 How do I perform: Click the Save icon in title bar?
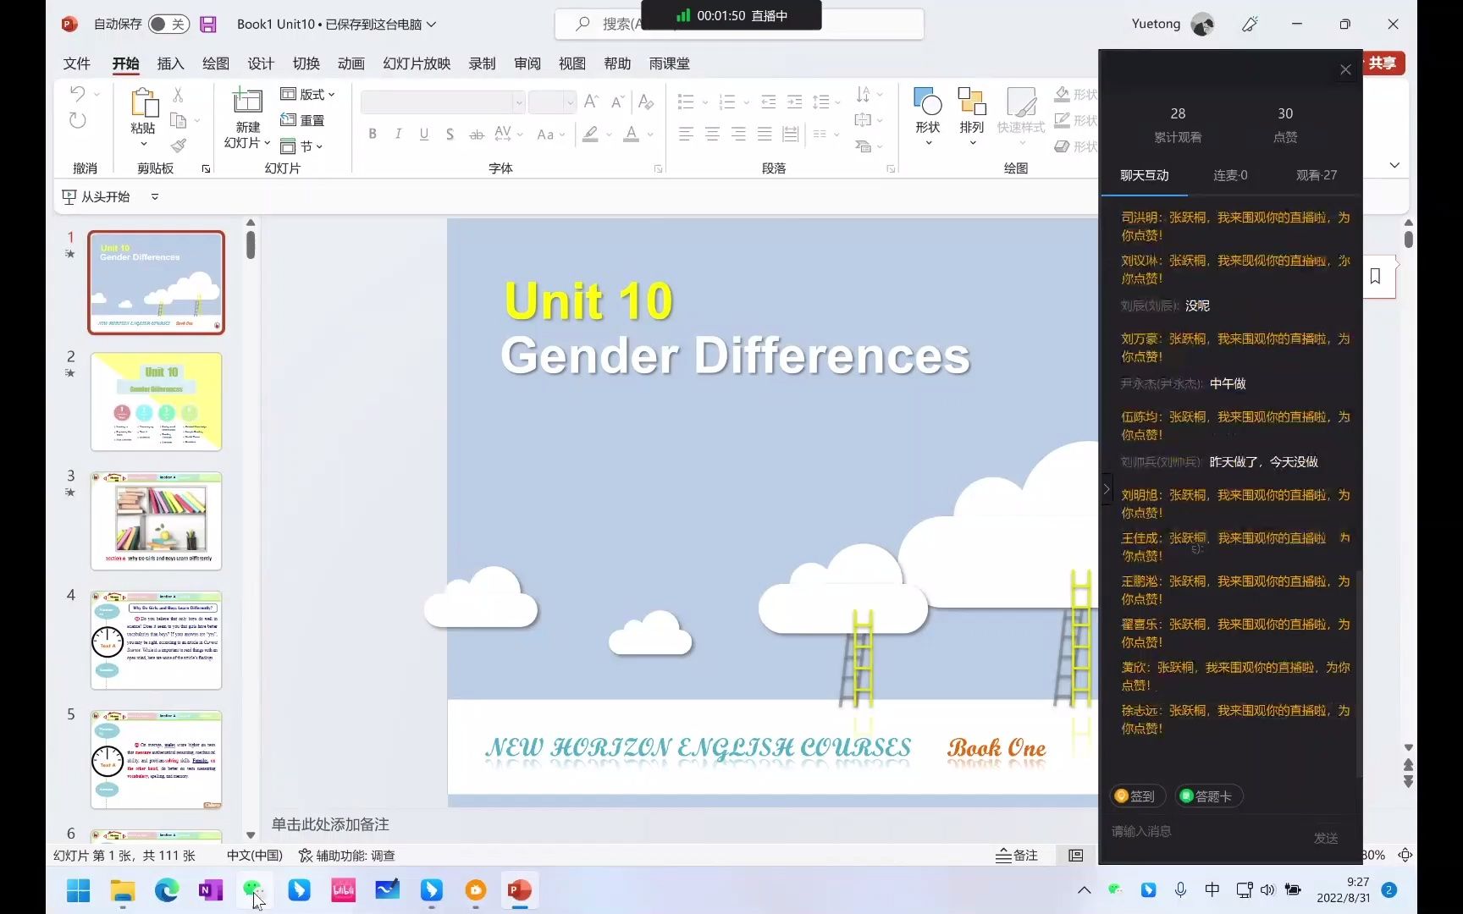click(x=208, y=24)
